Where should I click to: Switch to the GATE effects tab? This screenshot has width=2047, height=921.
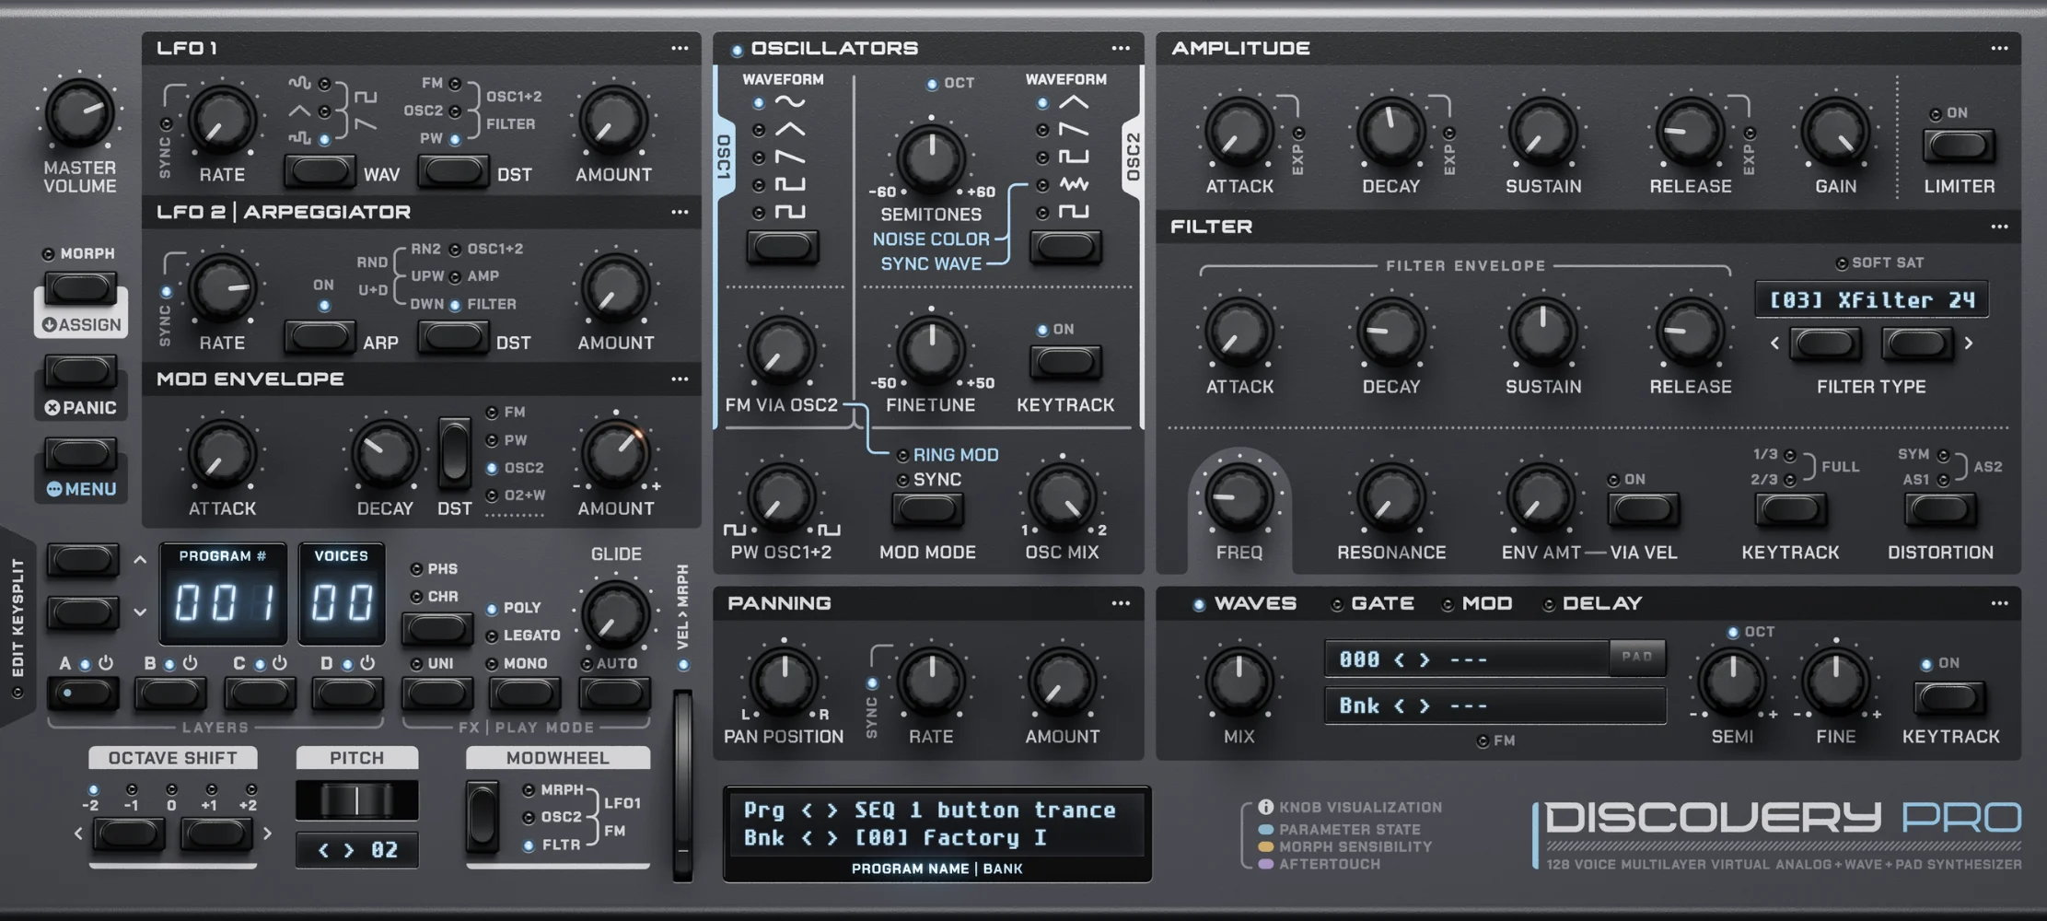point(1381,603)
